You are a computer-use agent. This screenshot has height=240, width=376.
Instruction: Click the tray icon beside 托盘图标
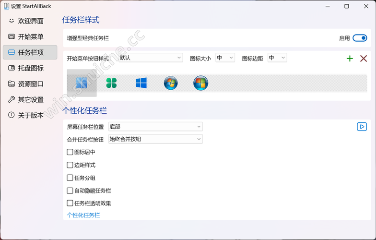[12, 68]
